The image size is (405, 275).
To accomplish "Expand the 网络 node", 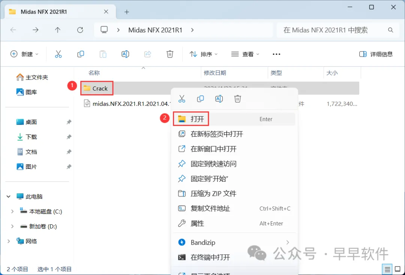I will coord(9,241).
